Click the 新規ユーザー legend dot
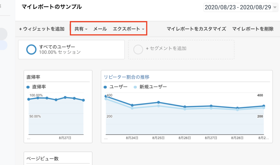Screen dimensions: 280x165 point(135,87)
